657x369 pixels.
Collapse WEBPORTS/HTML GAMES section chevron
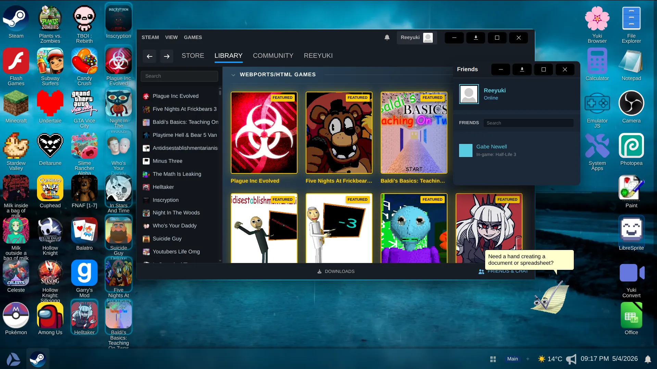click(x=233, y=75)
